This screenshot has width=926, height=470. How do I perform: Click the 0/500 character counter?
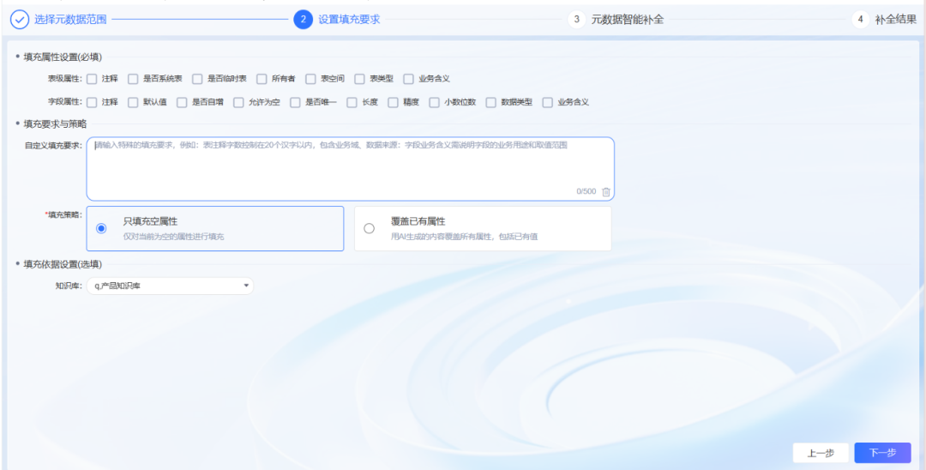[586, 191]
